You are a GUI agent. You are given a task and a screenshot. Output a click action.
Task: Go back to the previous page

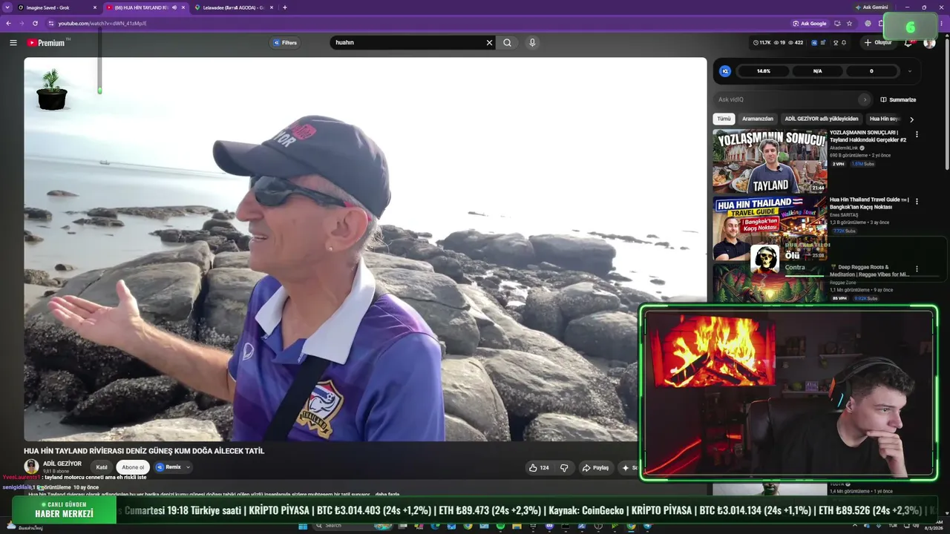click(x=8, y=23)
